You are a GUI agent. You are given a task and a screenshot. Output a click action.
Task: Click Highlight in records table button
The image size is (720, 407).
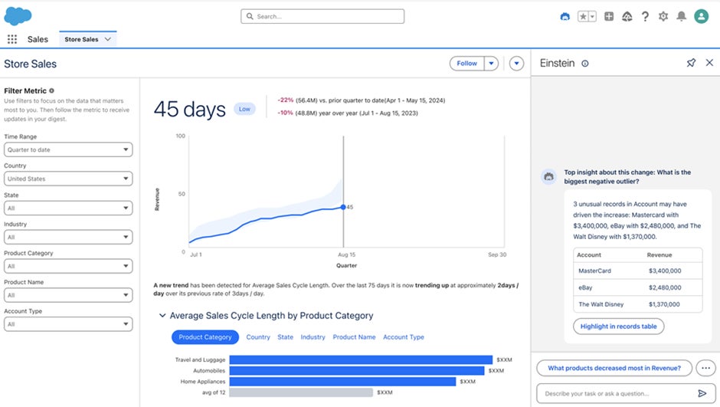click(619, 327)
